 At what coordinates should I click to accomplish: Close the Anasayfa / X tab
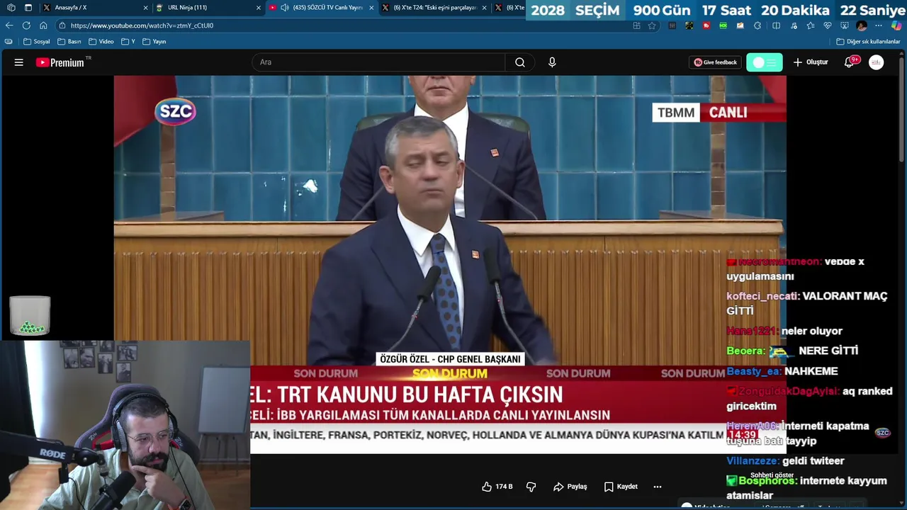click(146, 8)
